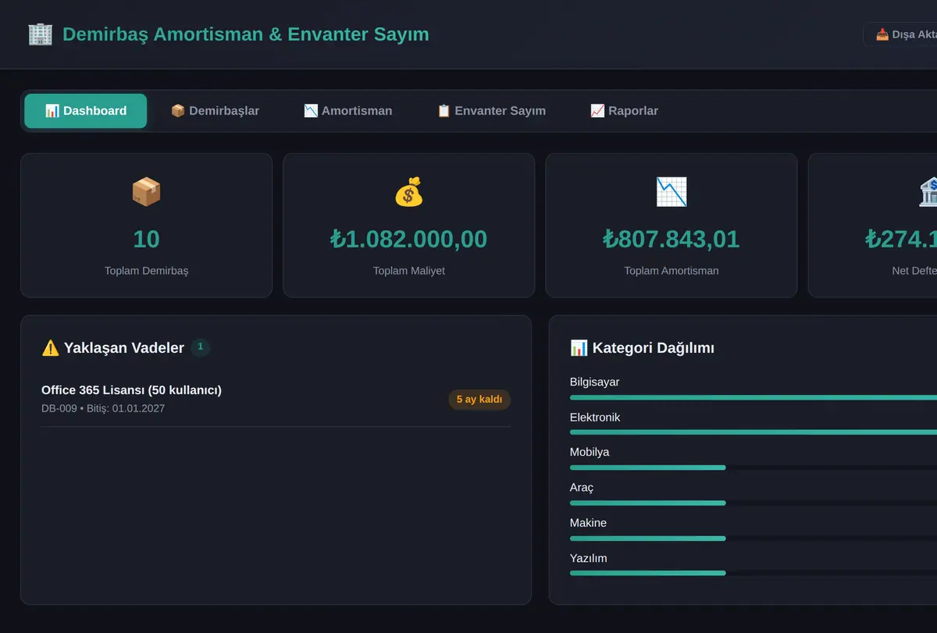
Task: Click the declining chart icon above Toplam Amortisman
Action: [x=671, y=192]
